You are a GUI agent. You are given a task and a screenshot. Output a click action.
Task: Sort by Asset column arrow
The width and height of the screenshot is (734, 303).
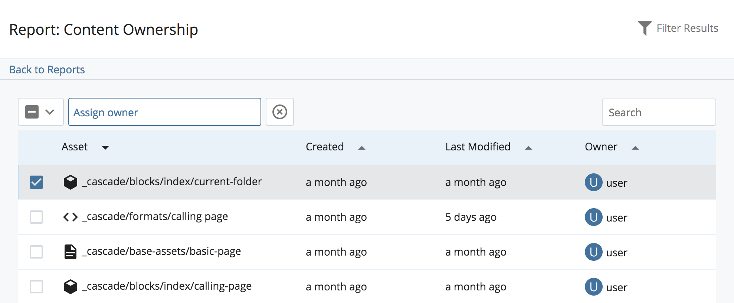(105, 148)
